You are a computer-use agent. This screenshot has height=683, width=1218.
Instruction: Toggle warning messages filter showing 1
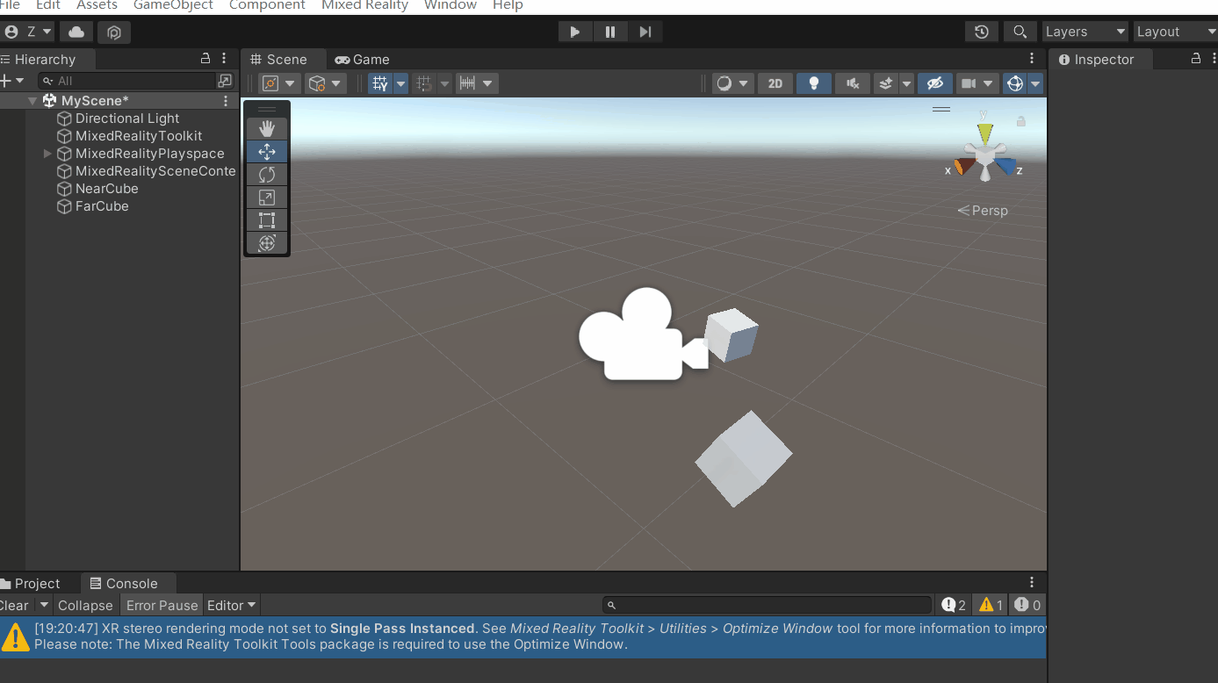(x=991, y=605)
